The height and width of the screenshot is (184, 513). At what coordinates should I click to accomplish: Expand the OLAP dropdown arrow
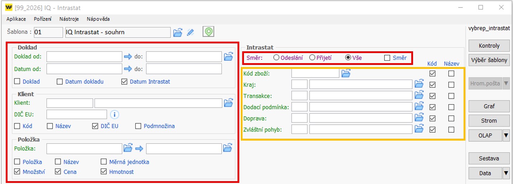(x=506, y=136)
